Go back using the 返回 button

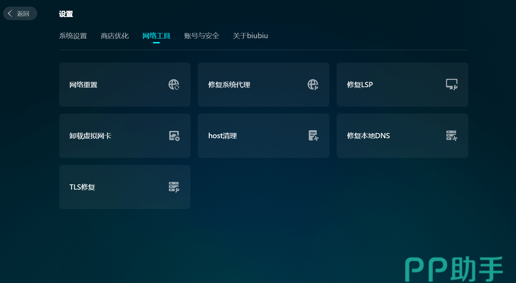20,14
